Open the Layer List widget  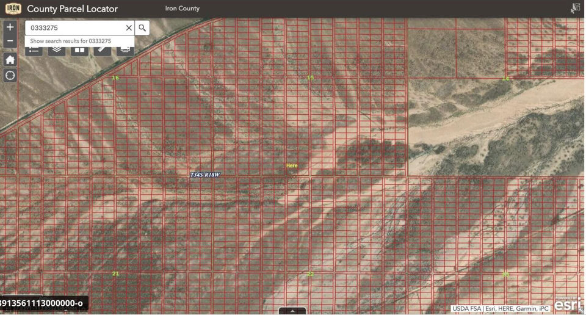tap(57, 51)
